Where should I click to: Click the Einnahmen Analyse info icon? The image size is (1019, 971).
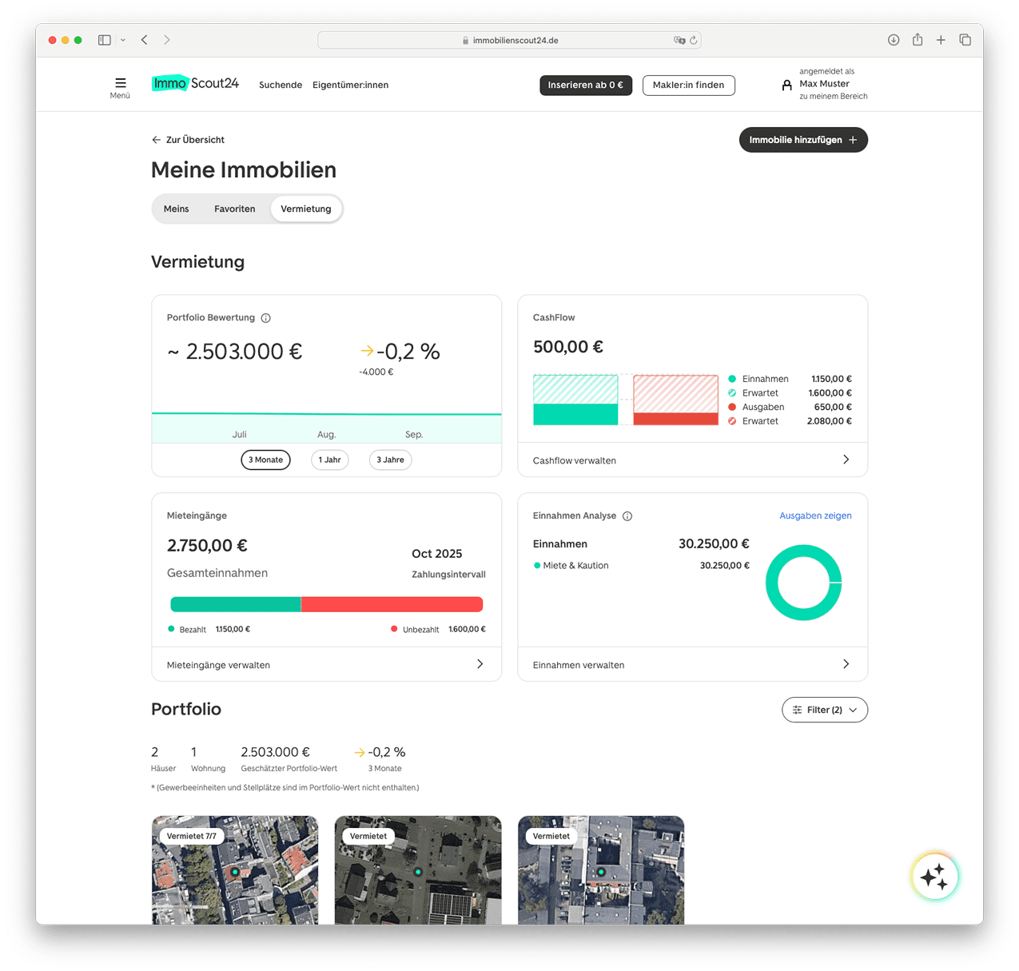[x=627, y=516]
